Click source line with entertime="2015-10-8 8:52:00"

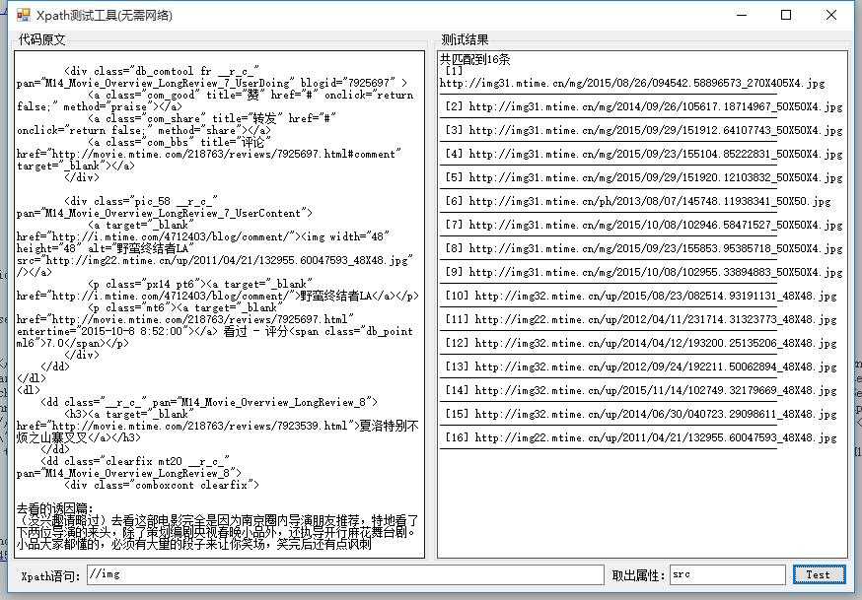coord(214,331)
